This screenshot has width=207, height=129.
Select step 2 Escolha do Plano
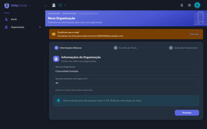(x=125, y=48)
